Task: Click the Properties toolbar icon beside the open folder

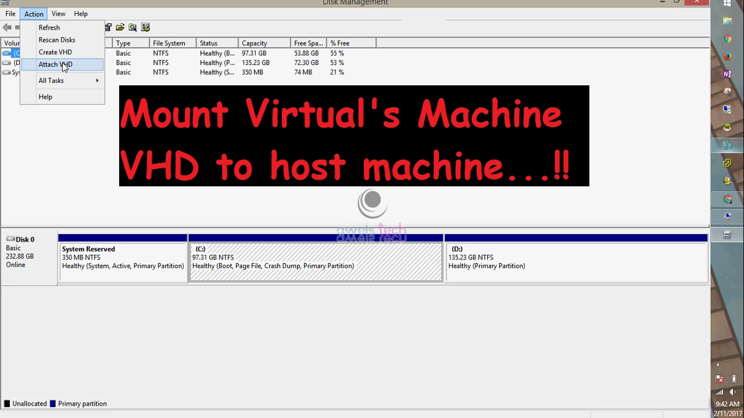Action: pos(108,27)
